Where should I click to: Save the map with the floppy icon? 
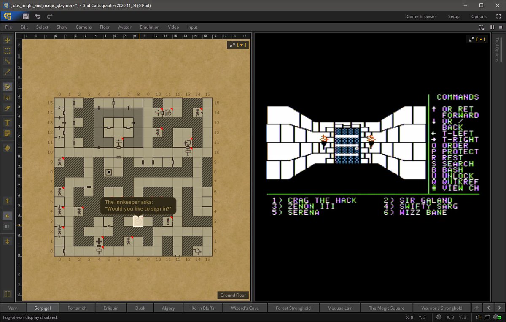[x=26, y=16]
